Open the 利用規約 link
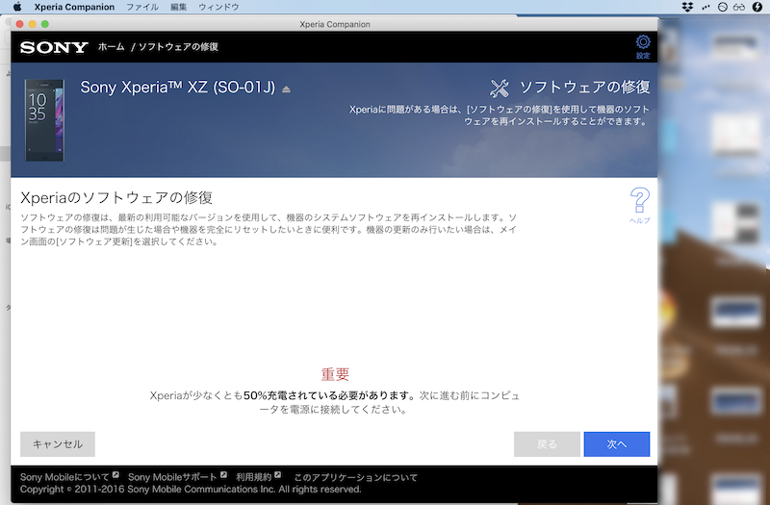 click(x=254, y=477)
